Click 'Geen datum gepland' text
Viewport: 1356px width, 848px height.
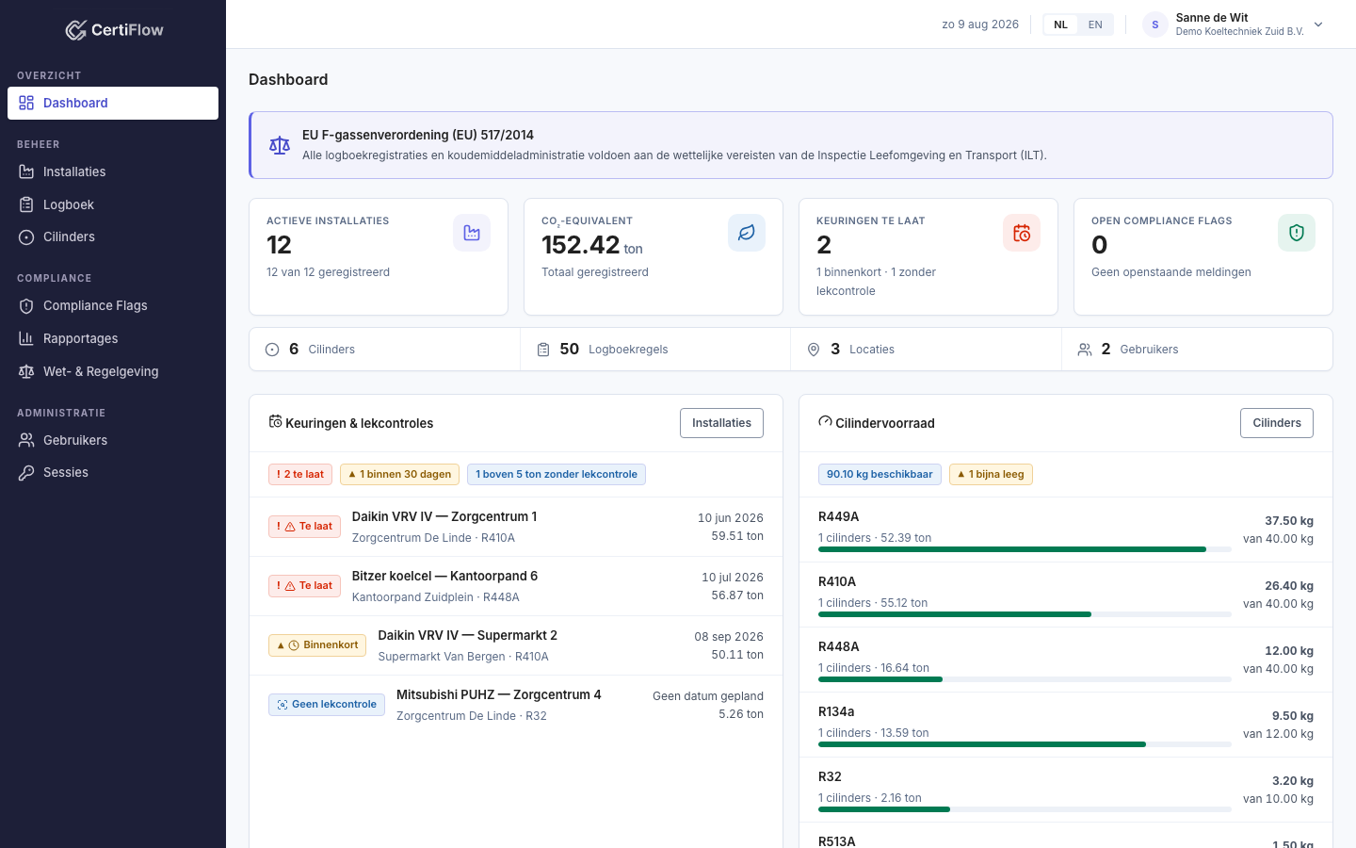click(x=708, y=696)
